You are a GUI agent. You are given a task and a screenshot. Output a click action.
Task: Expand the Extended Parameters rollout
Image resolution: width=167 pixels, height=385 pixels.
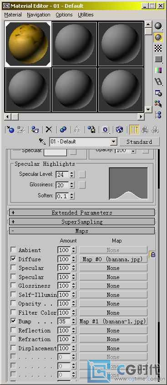point(82,213)
